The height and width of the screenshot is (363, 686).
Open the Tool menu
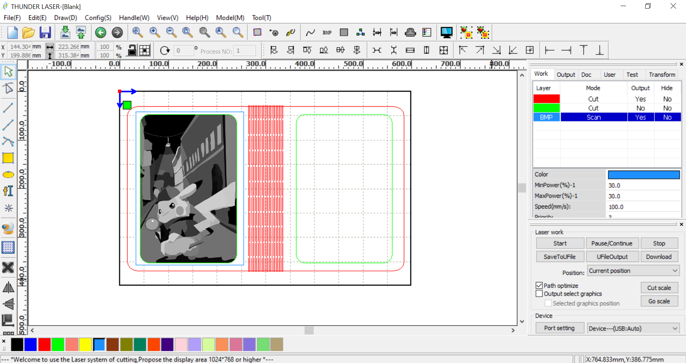click(x=261, y=17)
